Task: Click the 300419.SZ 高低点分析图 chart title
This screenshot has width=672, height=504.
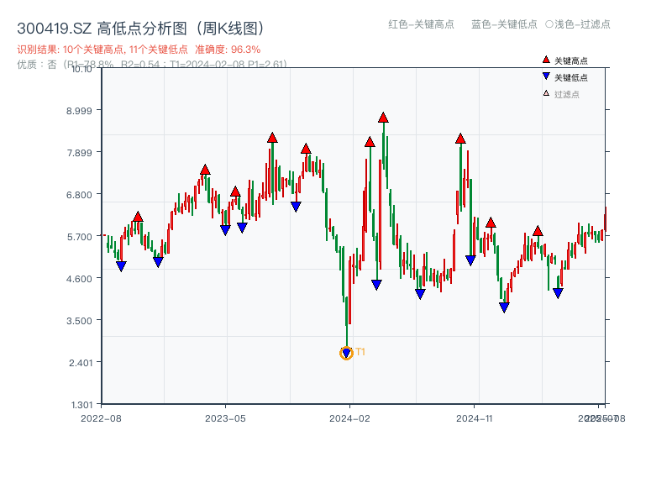Action: (x=141, y=29)
